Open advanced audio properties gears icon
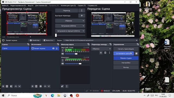This screenshot has height=98, width=174. pyautogui.click(x=62, y=86)
